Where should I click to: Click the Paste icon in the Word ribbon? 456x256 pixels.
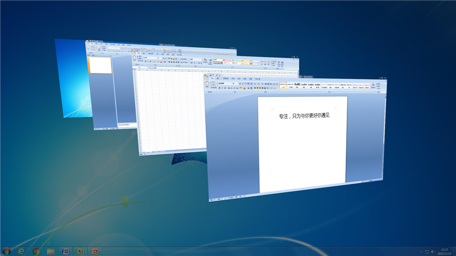coord(207,83)
